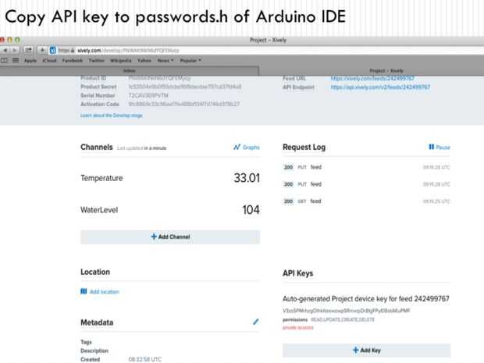484x363 pixels.
Task: Click the pencil edit Metadata icon
Action: click(x=255, y=321)
